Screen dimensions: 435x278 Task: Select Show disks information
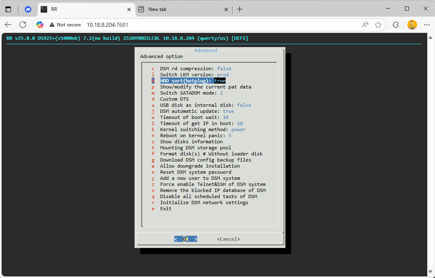click(187, 142)
